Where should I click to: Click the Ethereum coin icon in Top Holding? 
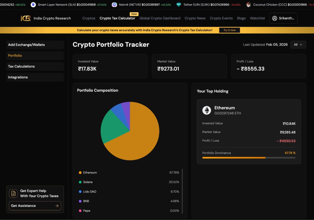coord(207,110)
